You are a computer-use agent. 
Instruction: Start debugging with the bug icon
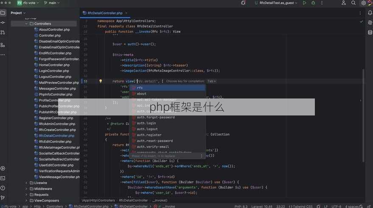(313, 3)
